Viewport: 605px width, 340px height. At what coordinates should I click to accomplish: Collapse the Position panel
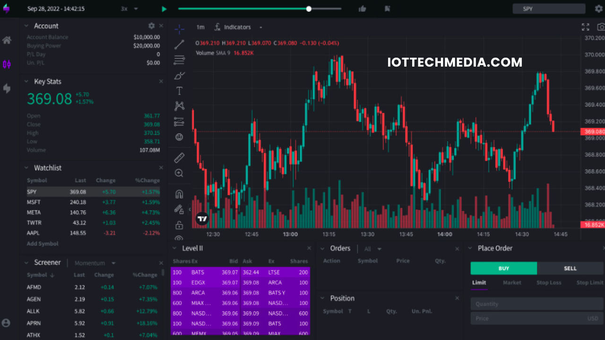(x=322, y=298)
